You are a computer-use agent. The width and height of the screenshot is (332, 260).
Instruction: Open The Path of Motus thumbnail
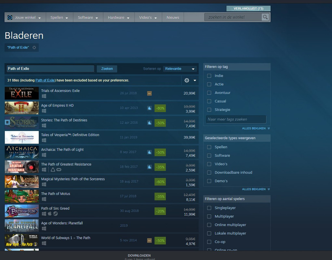22,196
